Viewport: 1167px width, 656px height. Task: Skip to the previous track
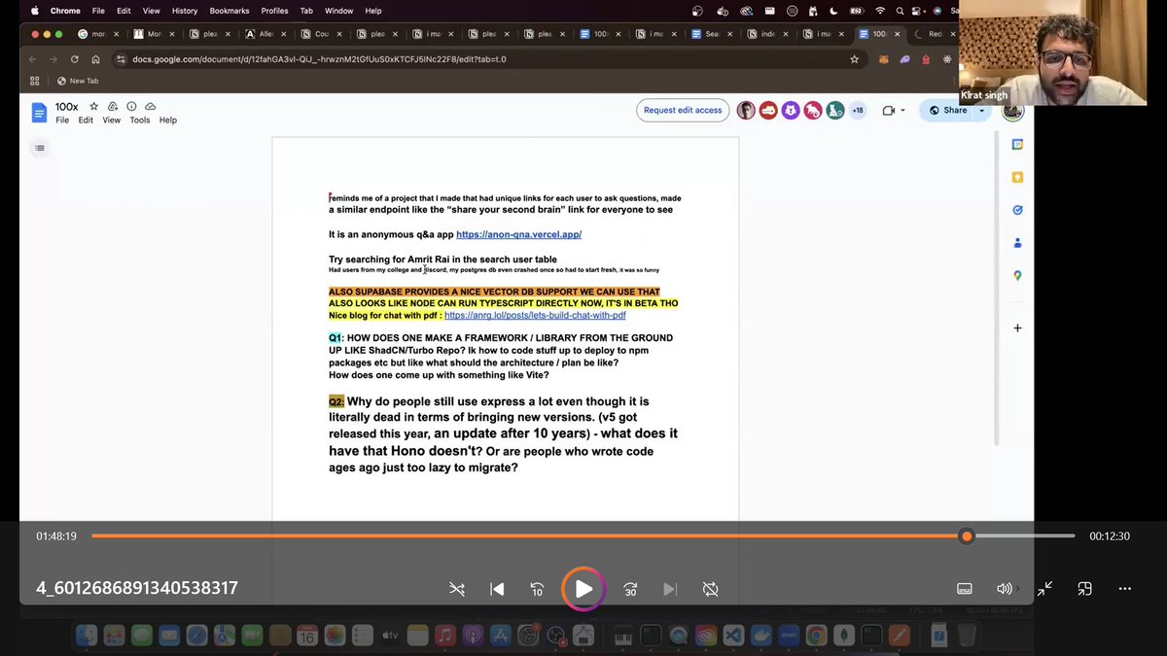[497, 589]
